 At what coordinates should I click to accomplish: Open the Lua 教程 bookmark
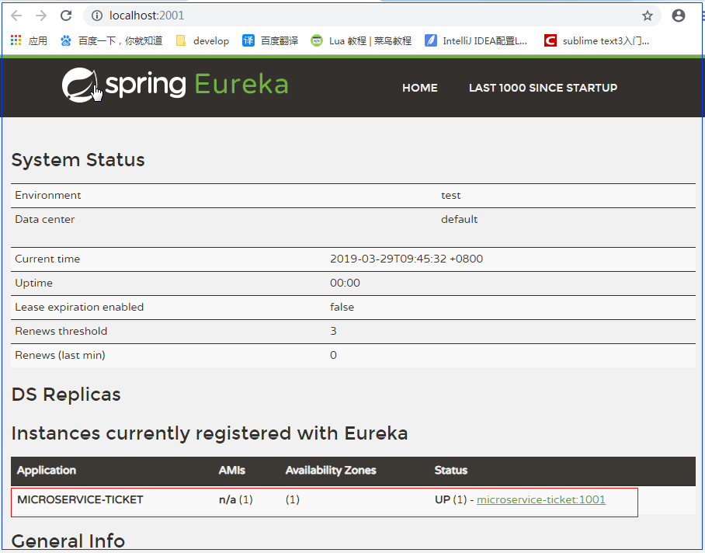point(361,41)
